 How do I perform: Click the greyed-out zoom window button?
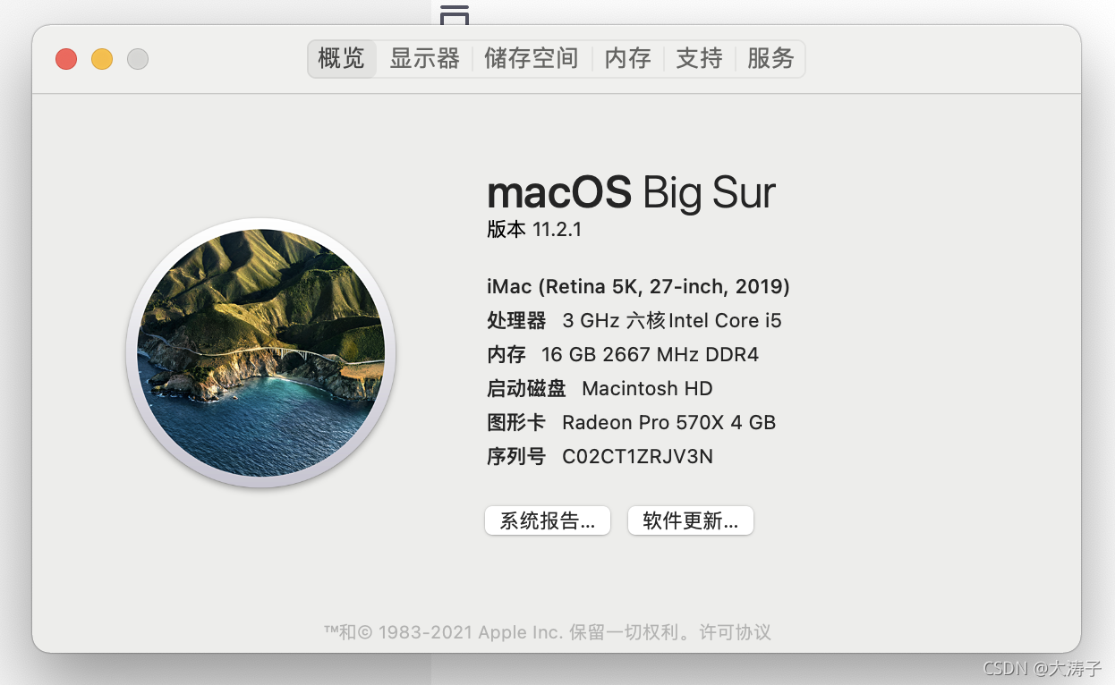click(x=138, y=59)
